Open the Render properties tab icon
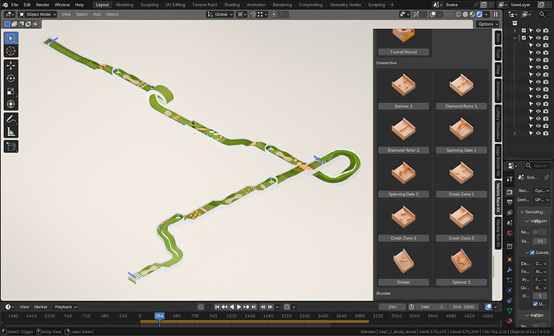 [x=510, y=192]
